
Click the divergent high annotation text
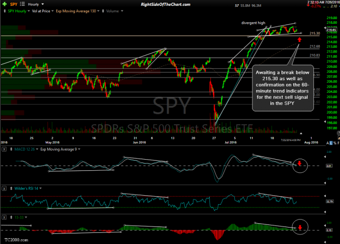(x=253, y=23)
